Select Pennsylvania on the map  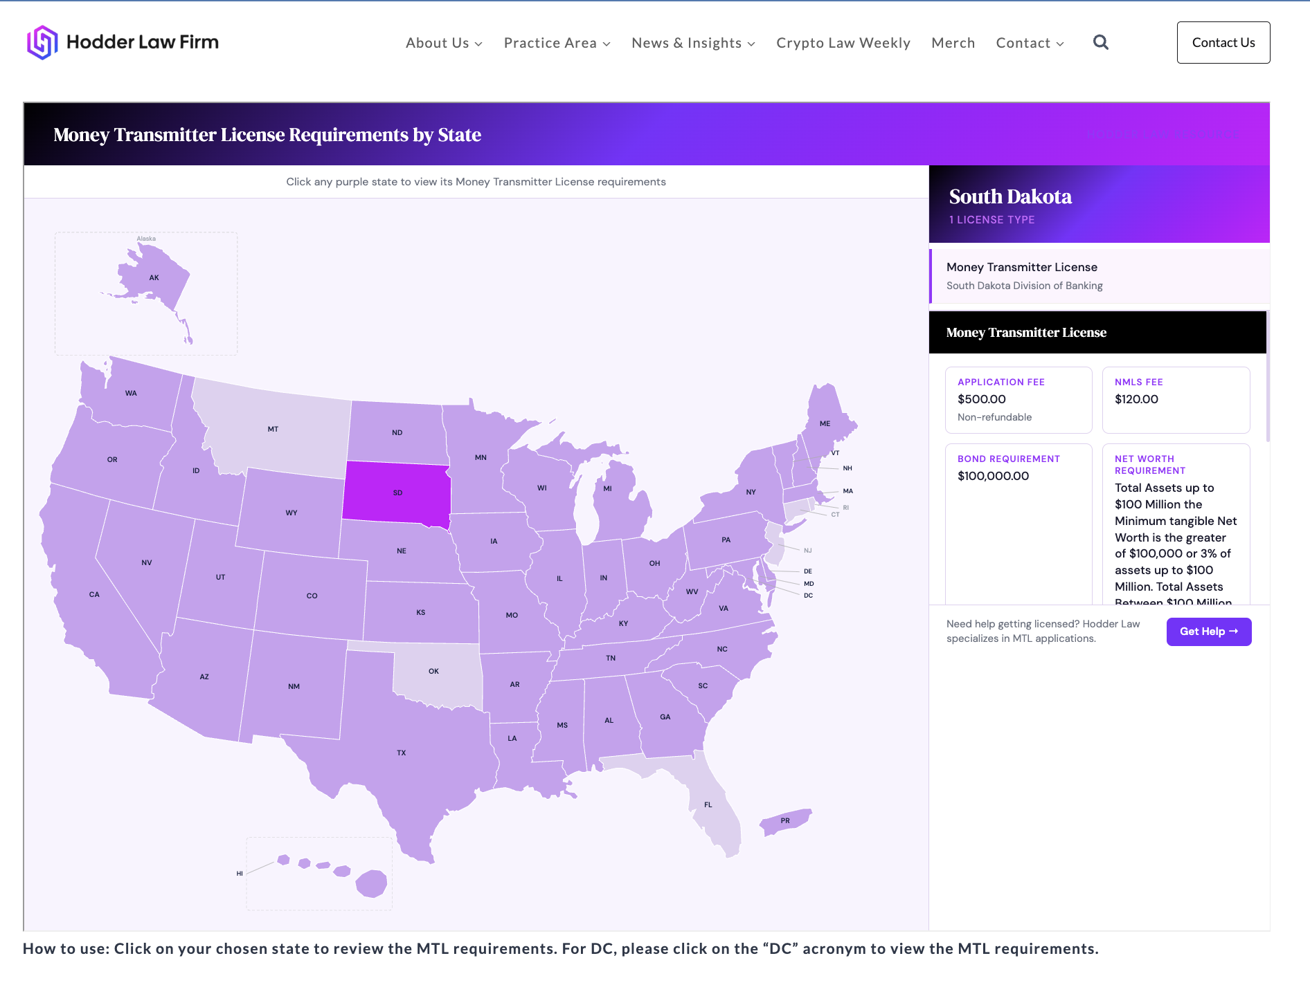point(726,540)
